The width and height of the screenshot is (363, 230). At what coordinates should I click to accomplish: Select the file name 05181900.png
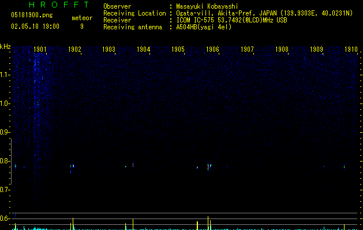tap(32, 16)
